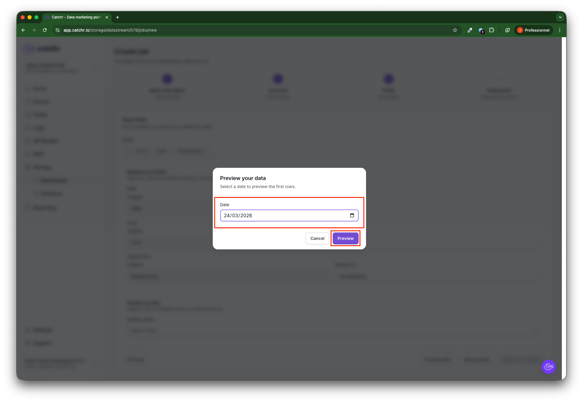Click the icon left of the profile chip
Image resolution: width=583 pixels, height=402 pixels.
pos(508,30)
